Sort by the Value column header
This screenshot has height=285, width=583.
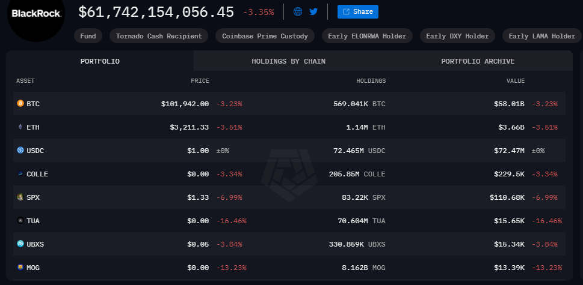point(515,80)
